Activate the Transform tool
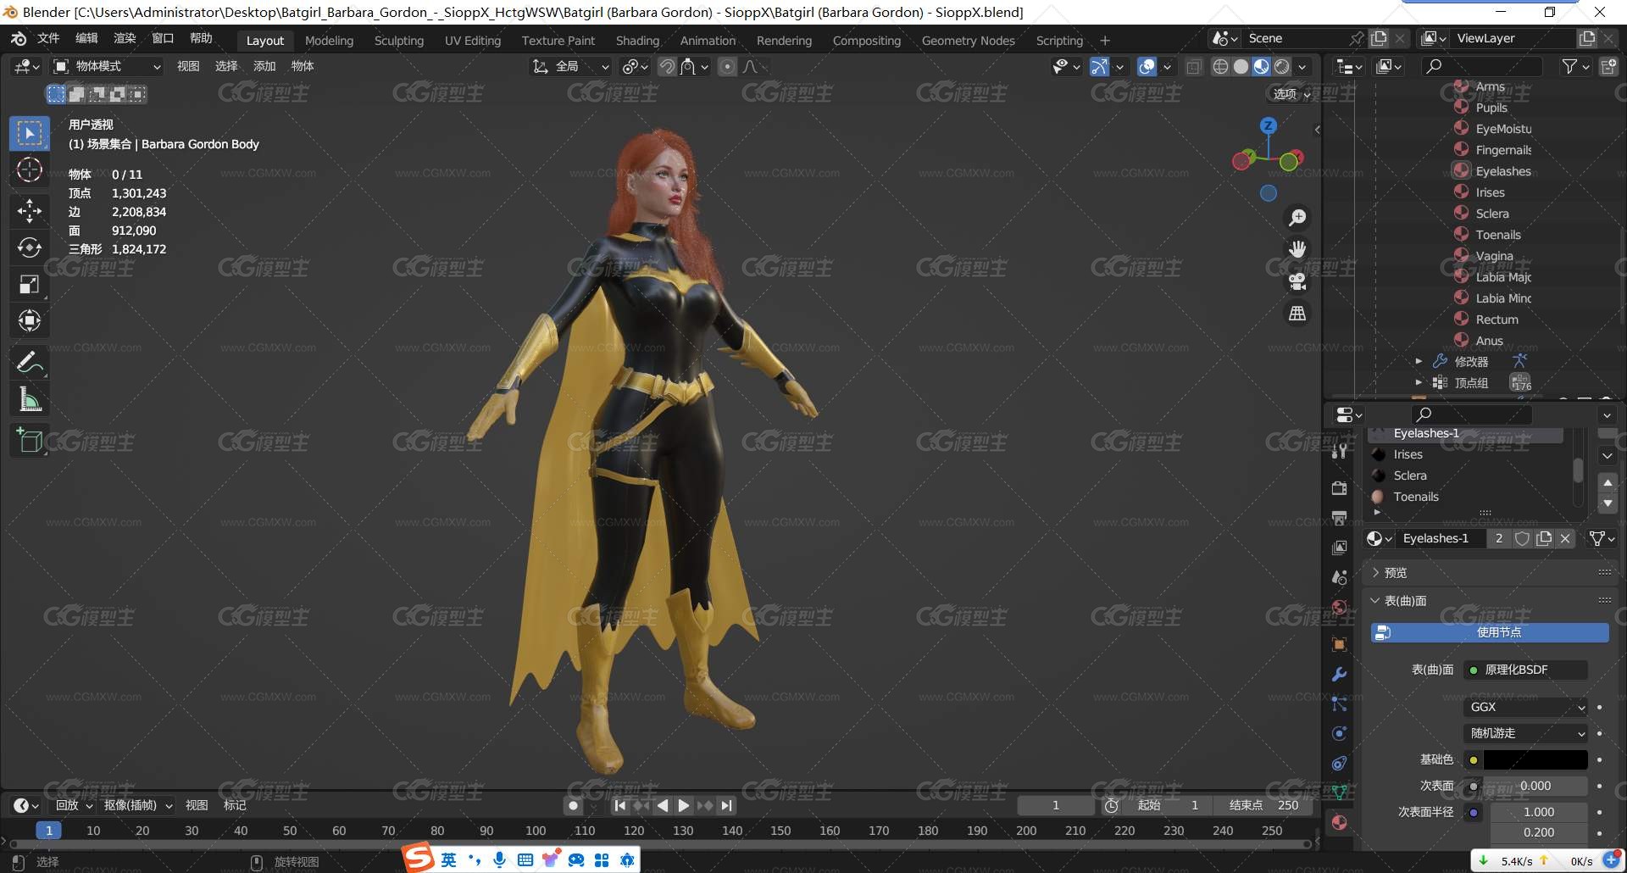1627x873 pixels. click(30, 321)
